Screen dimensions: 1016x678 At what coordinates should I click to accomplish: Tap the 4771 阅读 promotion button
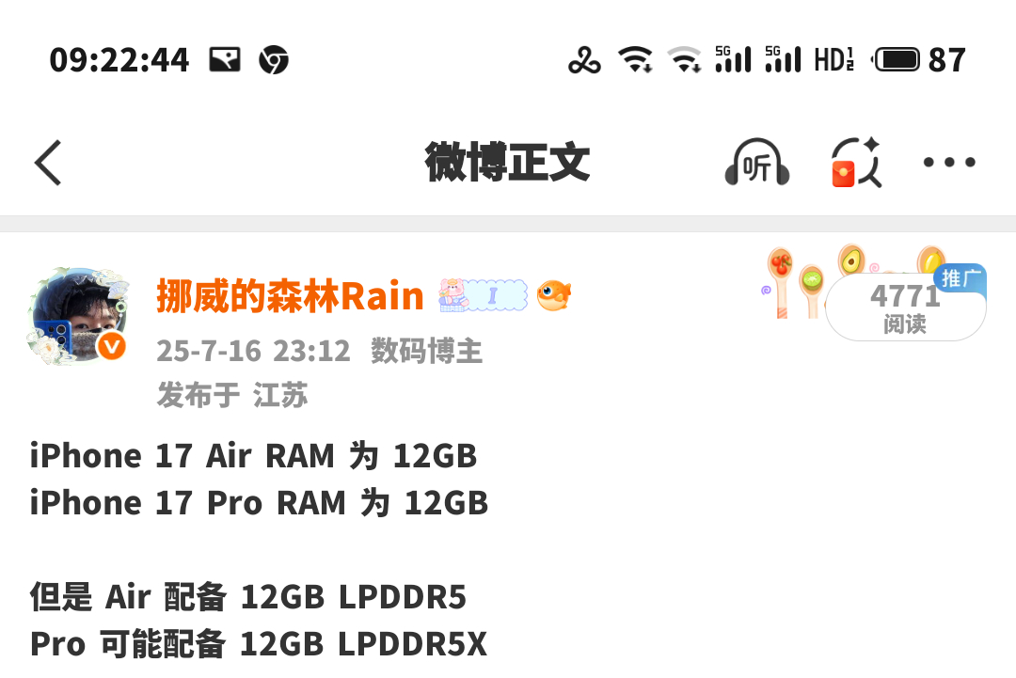point(905,307)
